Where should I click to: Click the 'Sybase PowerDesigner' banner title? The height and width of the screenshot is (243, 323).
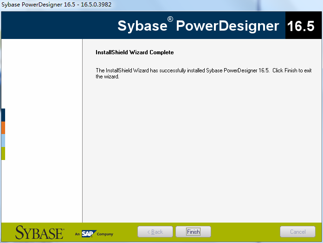pos(198,26)
